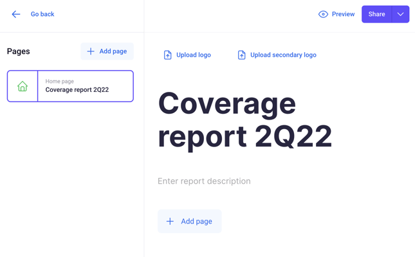Click the eye icon beside Preview
This screenshot has width=415, height=257.
[x=323, y=14]
